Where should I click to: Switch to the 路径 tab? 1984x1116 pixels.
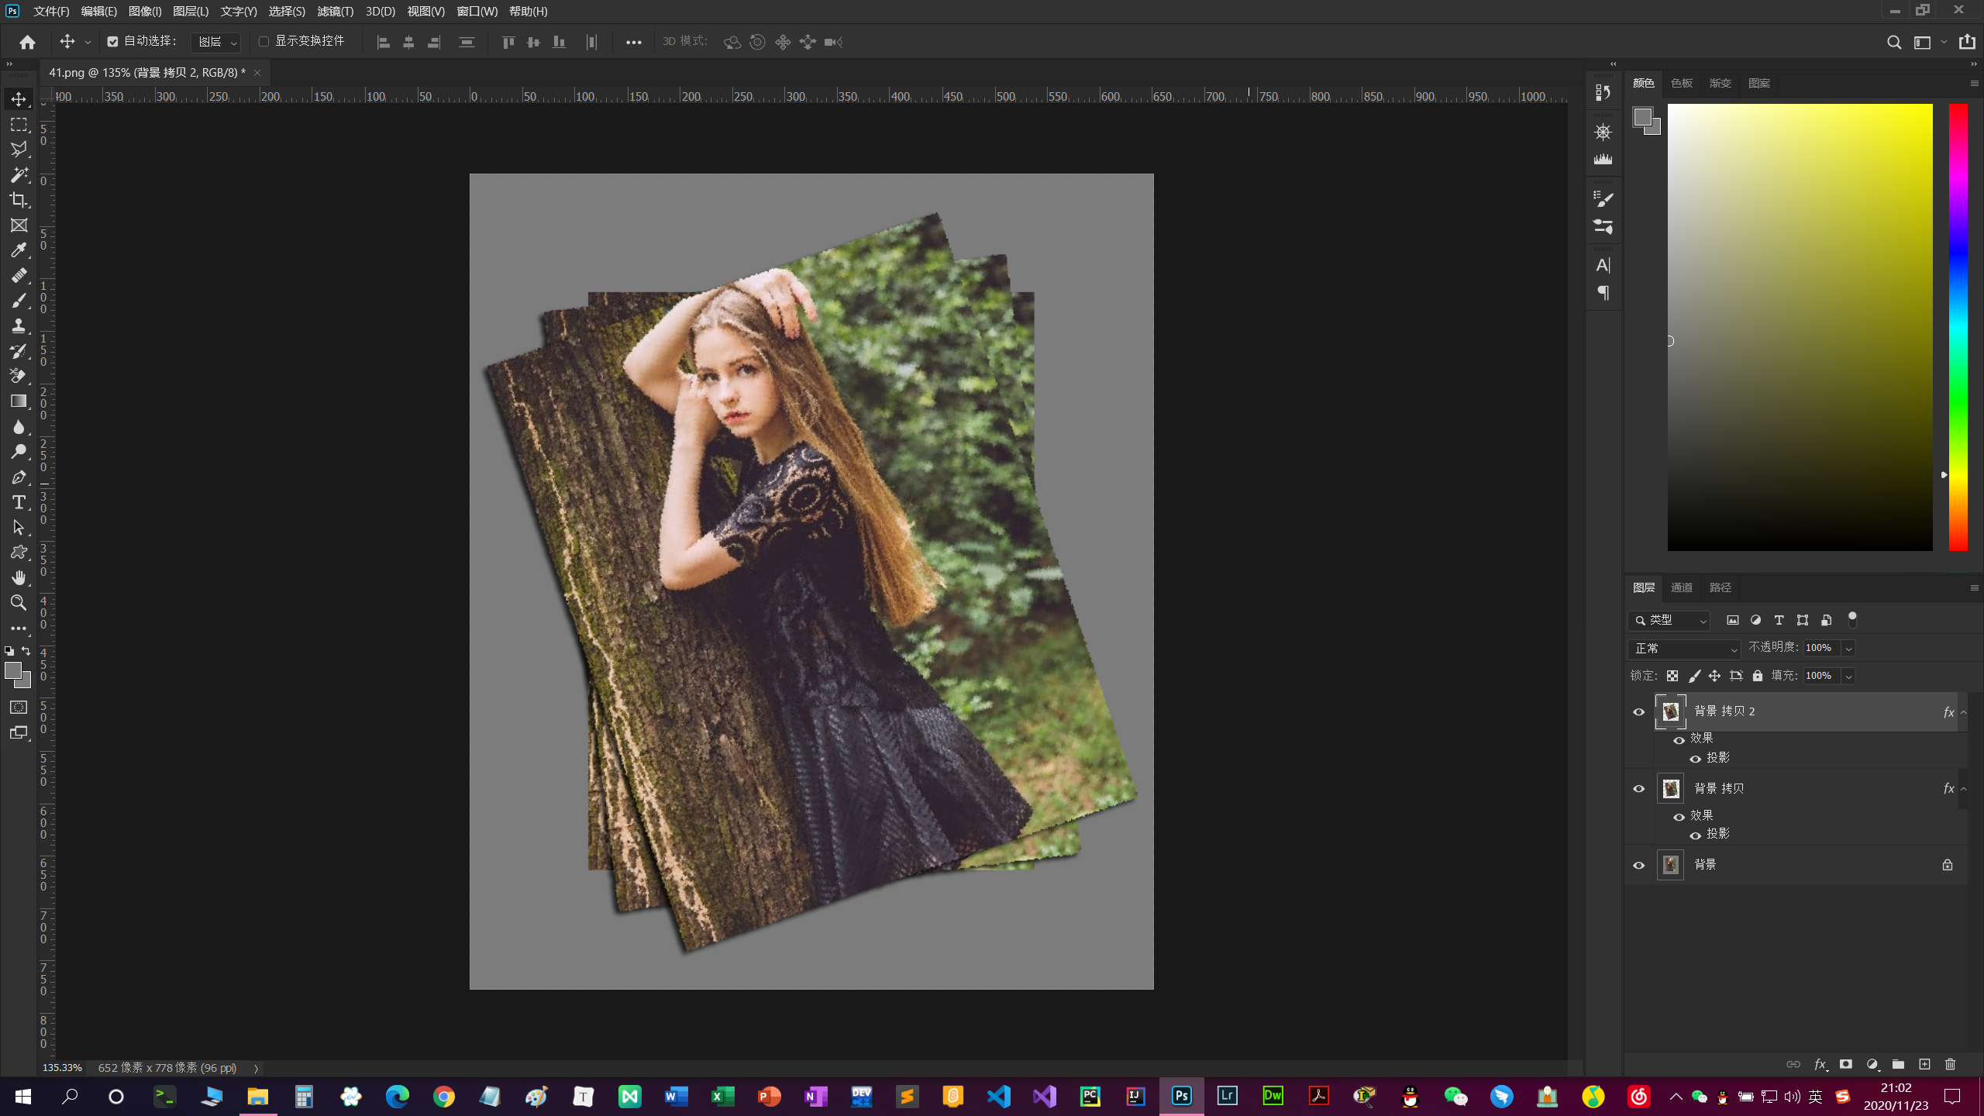(1720, 587)
